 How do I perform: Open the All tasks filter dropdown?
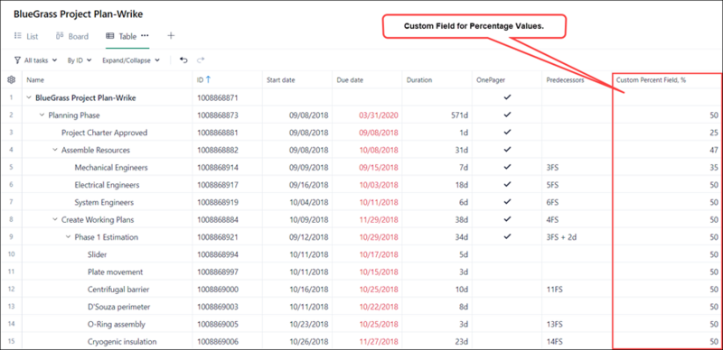(35, 60)
